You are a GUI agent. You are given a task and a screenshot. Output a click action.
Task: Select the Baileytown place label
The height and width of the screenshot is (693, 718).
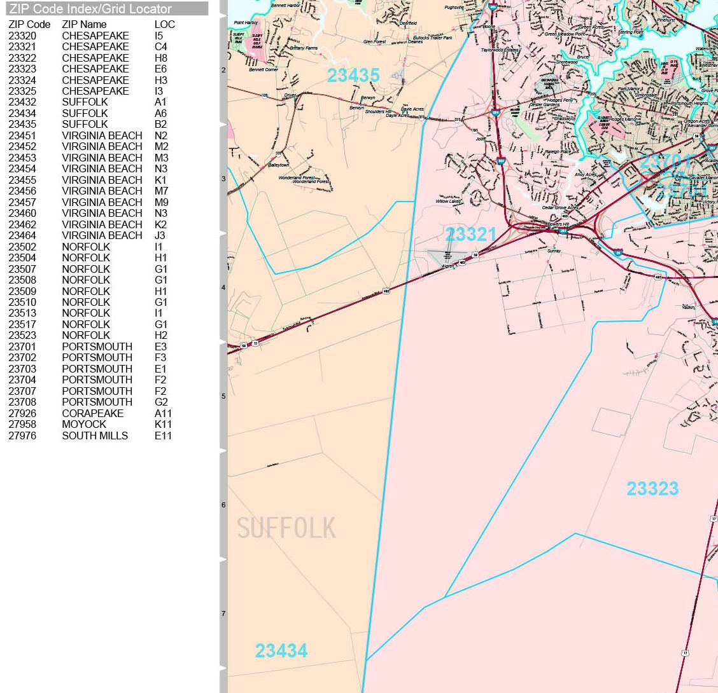278,165
